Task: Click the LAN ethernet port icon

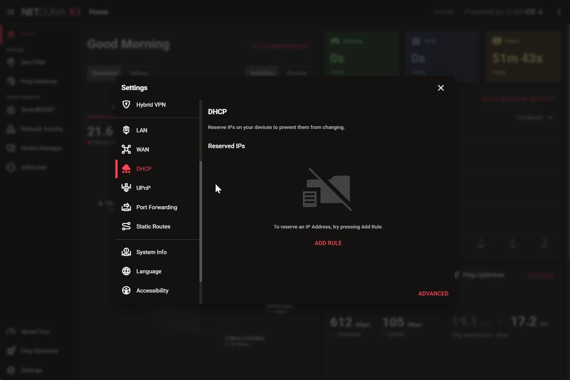Action: pos(126,130)
